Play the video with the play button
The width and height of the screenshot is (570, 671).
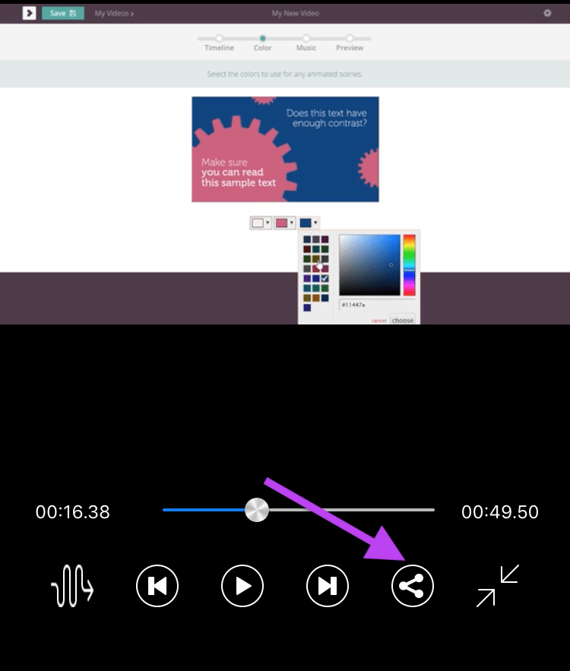click(x=242, y=586)
